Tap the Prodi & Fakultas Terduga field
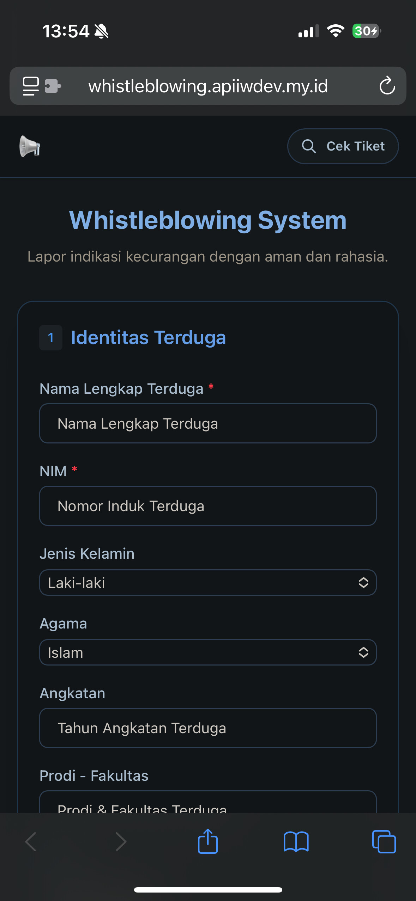 pyautogui.click(x=208, y=805)
